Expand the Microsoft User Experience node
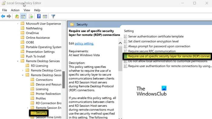The image size is (212, 119). tap(18, 24)
